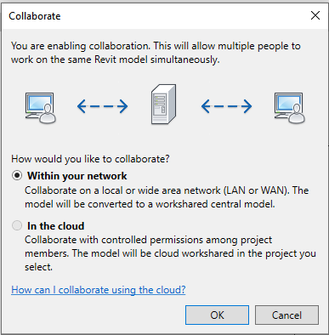Click the right user workstation icon
Screen dimensions: 329x335
point(289,108)
